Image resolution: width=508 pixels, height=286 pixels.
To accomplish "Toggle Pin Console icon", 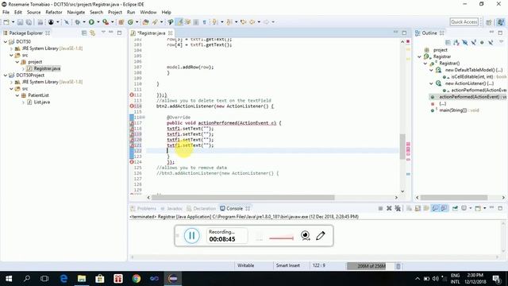I will pos(455,208).
